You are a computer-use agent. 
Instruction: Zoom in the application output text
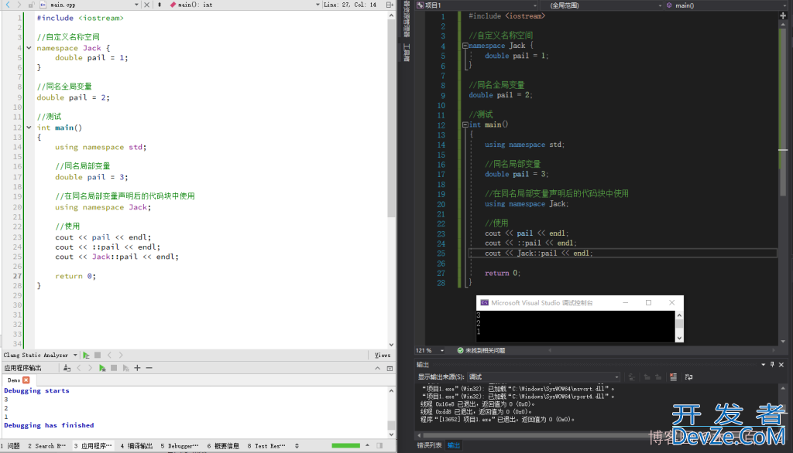137,368
